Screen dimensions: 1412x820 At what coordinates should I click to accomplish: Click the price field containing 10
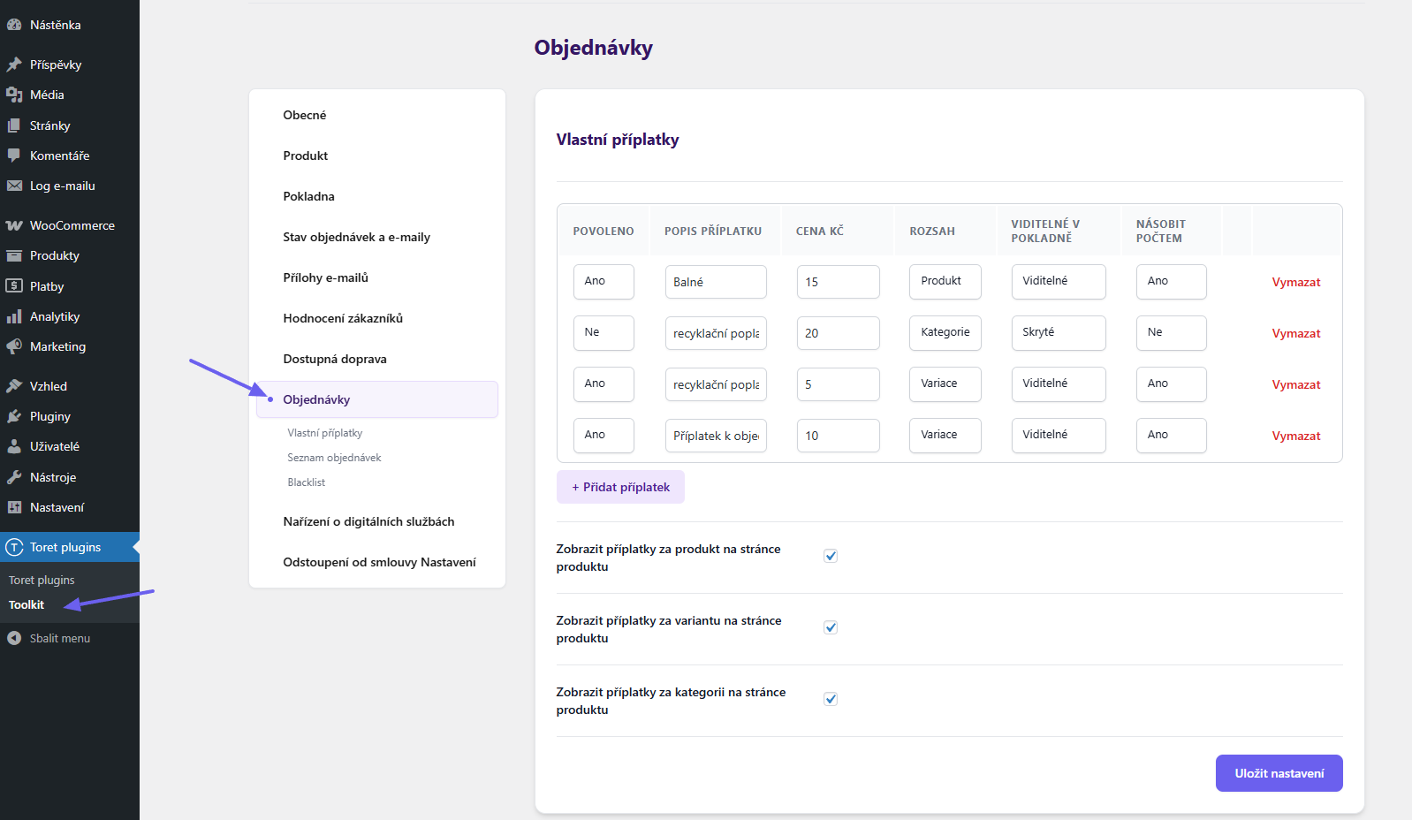click(839, 436)
